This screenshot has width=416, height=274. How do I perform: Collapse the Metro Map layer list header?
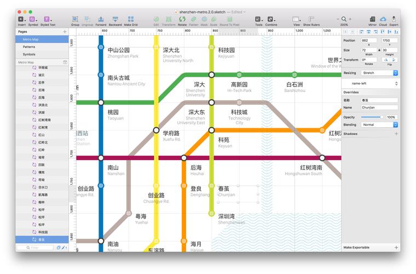click(65, 62)
